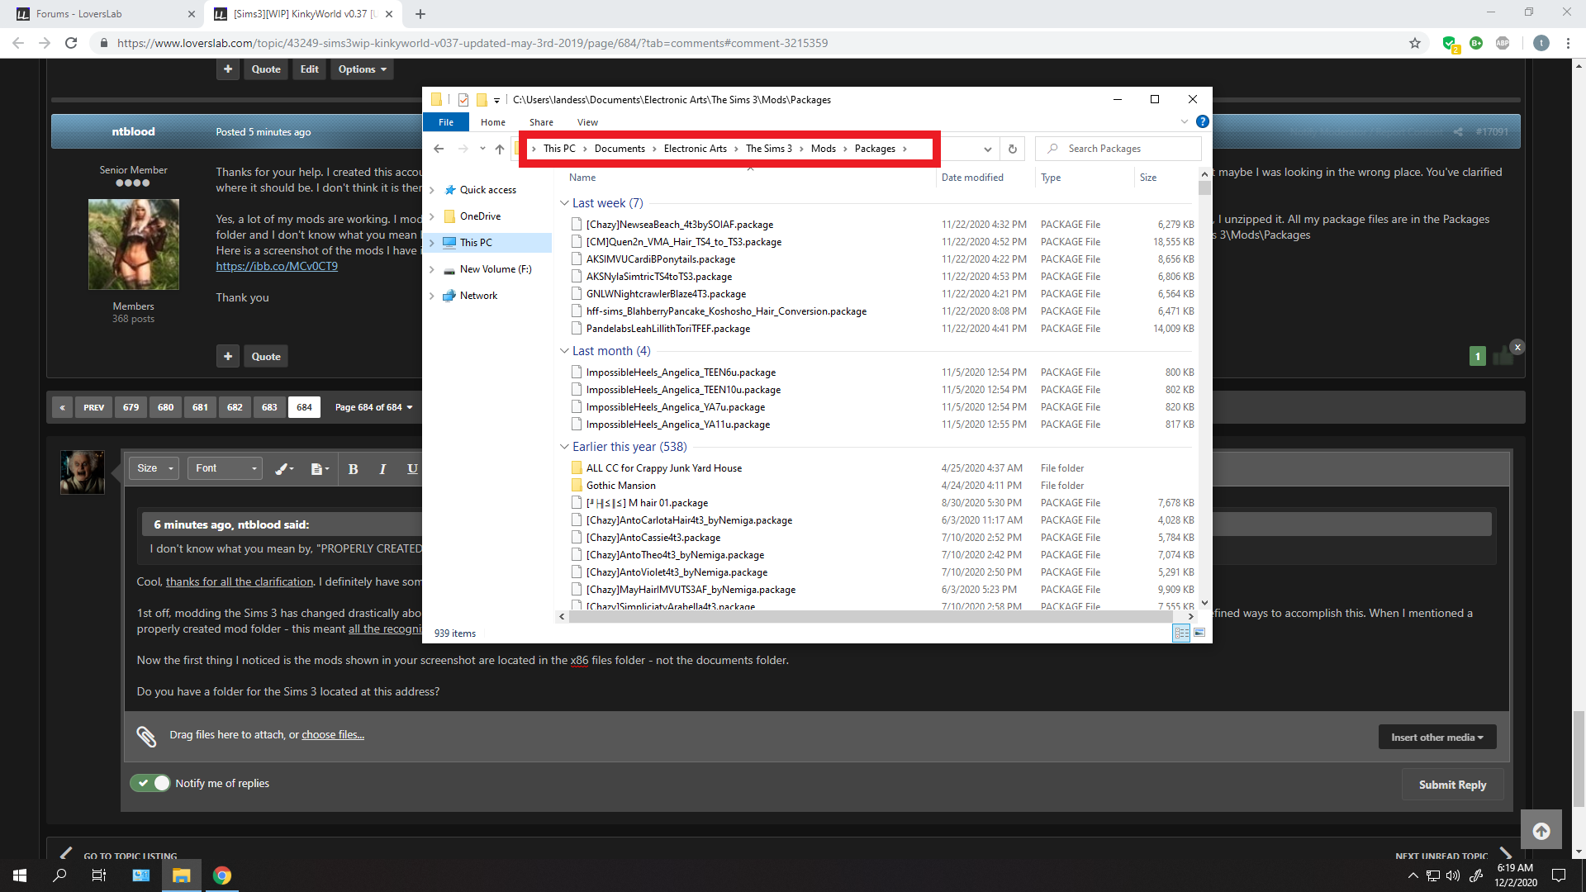The width and height of the screenshot is (1586, 892).
Task: Click the File Explorer Back arrow
Action: pyautogui.click(x=439, y=149)
